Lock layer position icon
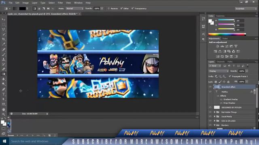The height and width of the screenshot is (145, 259). [x=224, y=82]
